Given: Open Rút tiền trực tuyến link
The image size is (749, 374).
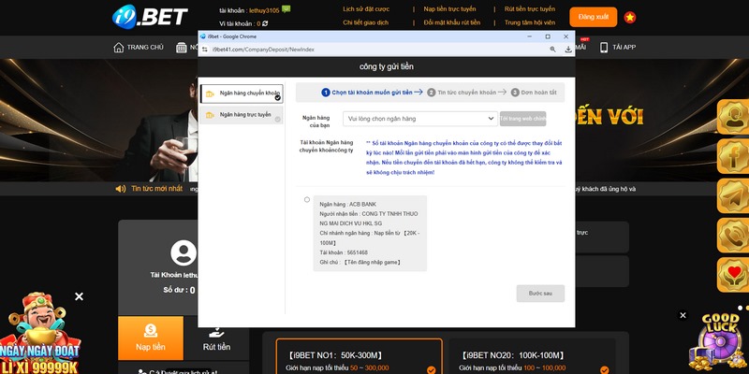Looking at the screenshot, I should (530, 9).
